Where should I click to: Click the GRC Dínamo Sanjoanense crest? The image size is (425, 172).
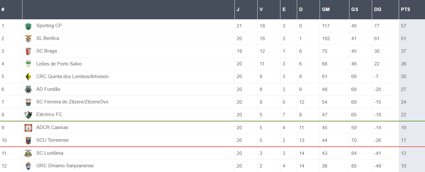[x=28, y=166]
